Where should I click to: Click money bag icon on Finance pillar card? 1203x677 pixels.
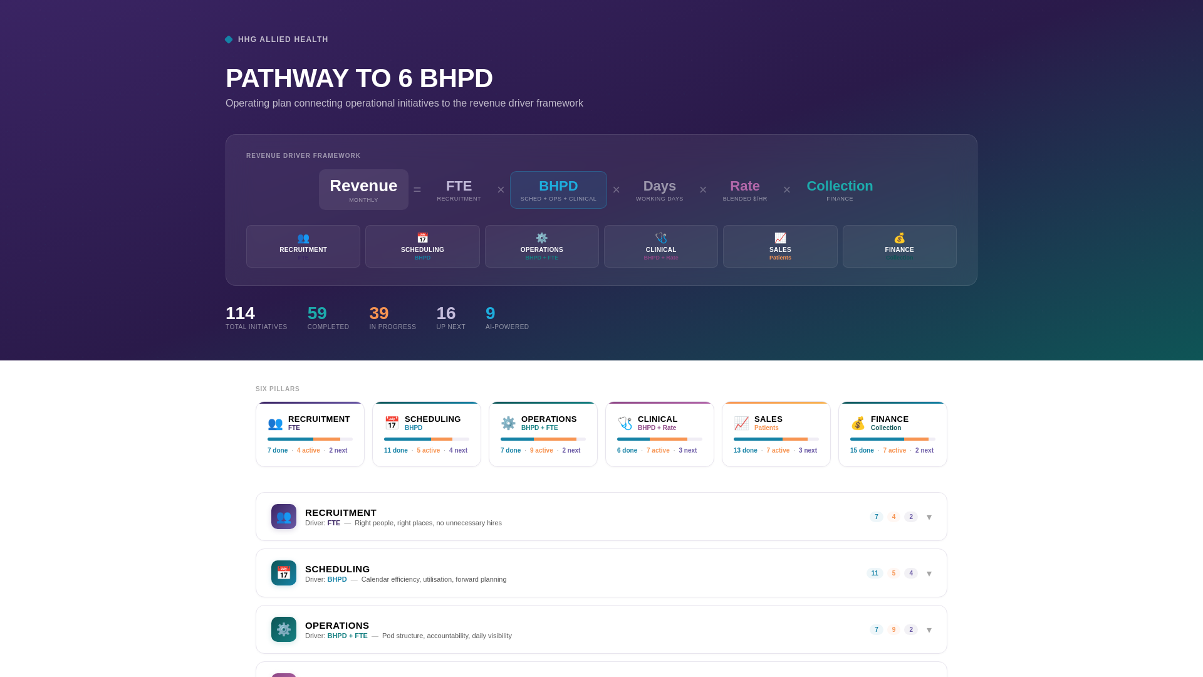click(x=858, y=423)
